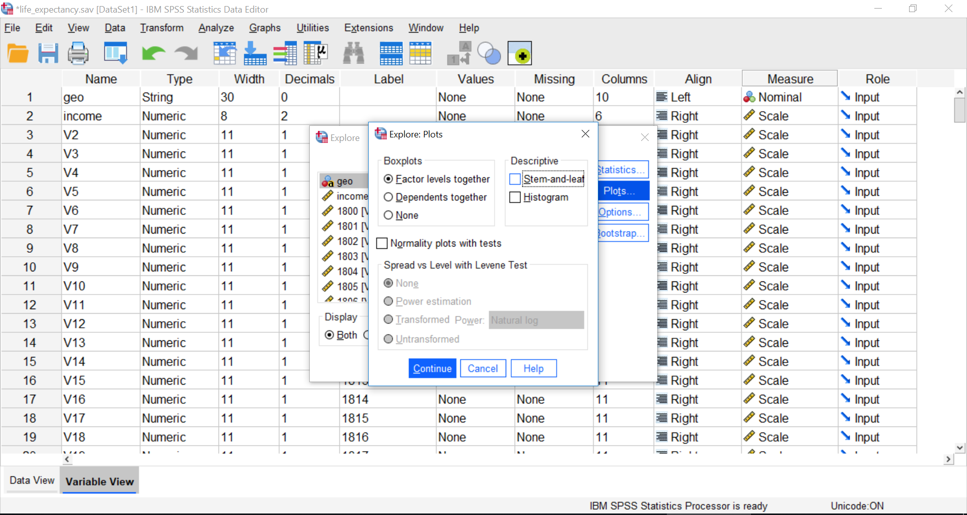967x515 pixels.
Task: Open the Transformed Power Natural log dropdown
Action: (x=536, y=320)
